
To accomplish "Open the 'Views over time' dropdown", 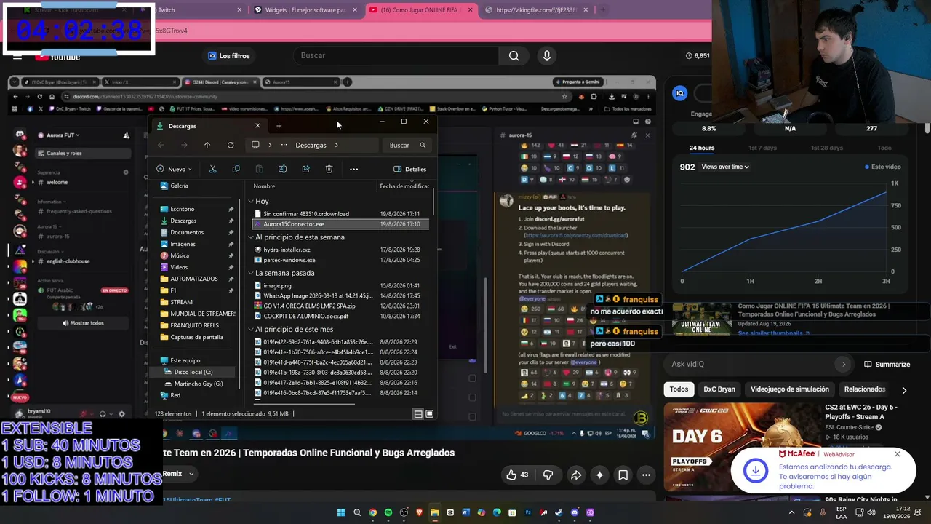I will pyautogui.click(x=725, y=167).
